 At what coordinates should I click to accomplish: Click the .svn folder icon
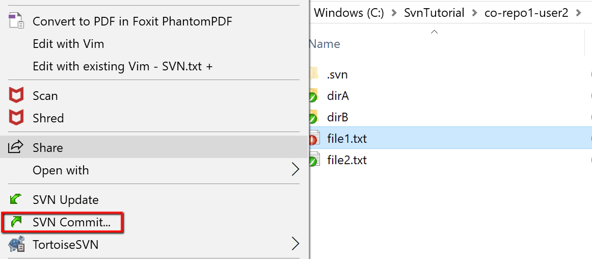[314, 74]
